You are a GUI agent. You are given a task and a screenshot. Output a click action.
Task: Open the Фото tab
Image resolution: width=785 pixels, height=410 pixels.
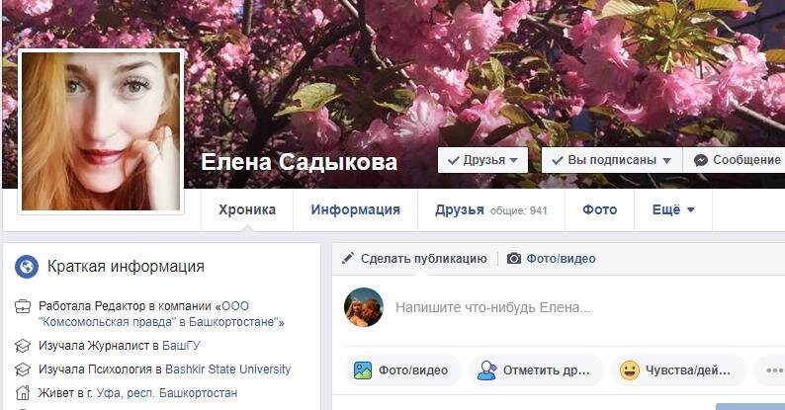point(600,210)
